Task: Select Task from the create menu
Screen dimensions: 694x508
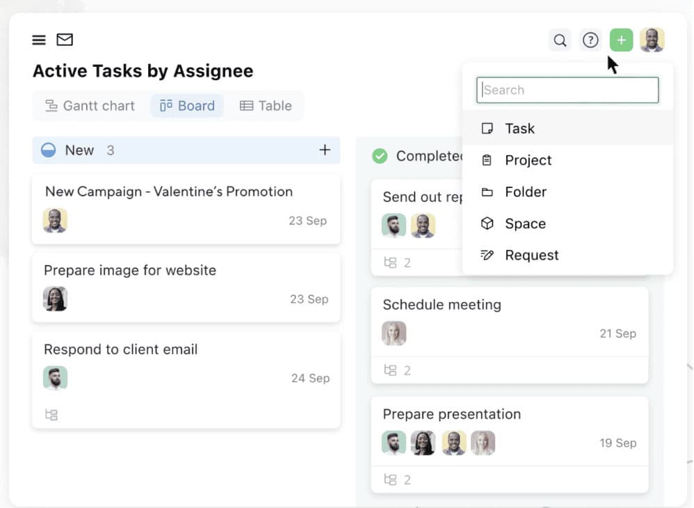Action: point(567,129)
